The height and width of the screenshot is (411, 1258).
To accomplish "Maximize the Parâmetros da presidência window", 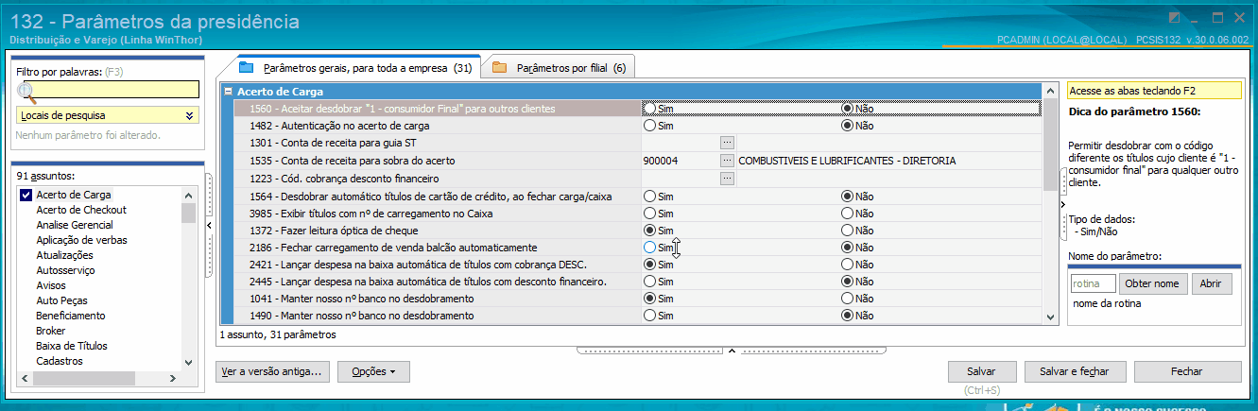I will click(1218, 17).
